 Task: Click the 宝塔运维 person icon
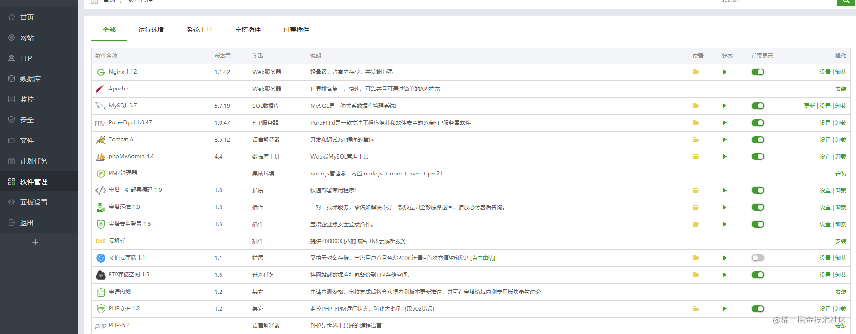(x=100, y=207)
